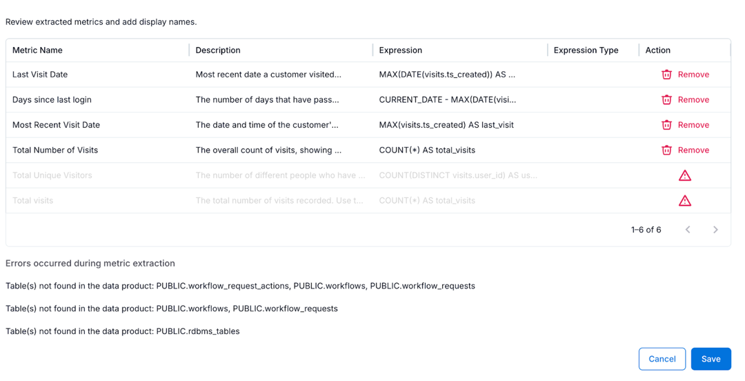Viewport: 745px width, 381px height.
Task: Click the Expression column header
Action: [400, 50]
